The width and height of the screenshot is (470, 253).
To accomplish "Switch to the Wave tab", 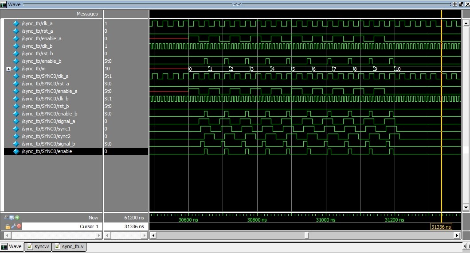I will pyautogui.click(x=12, y=246).
